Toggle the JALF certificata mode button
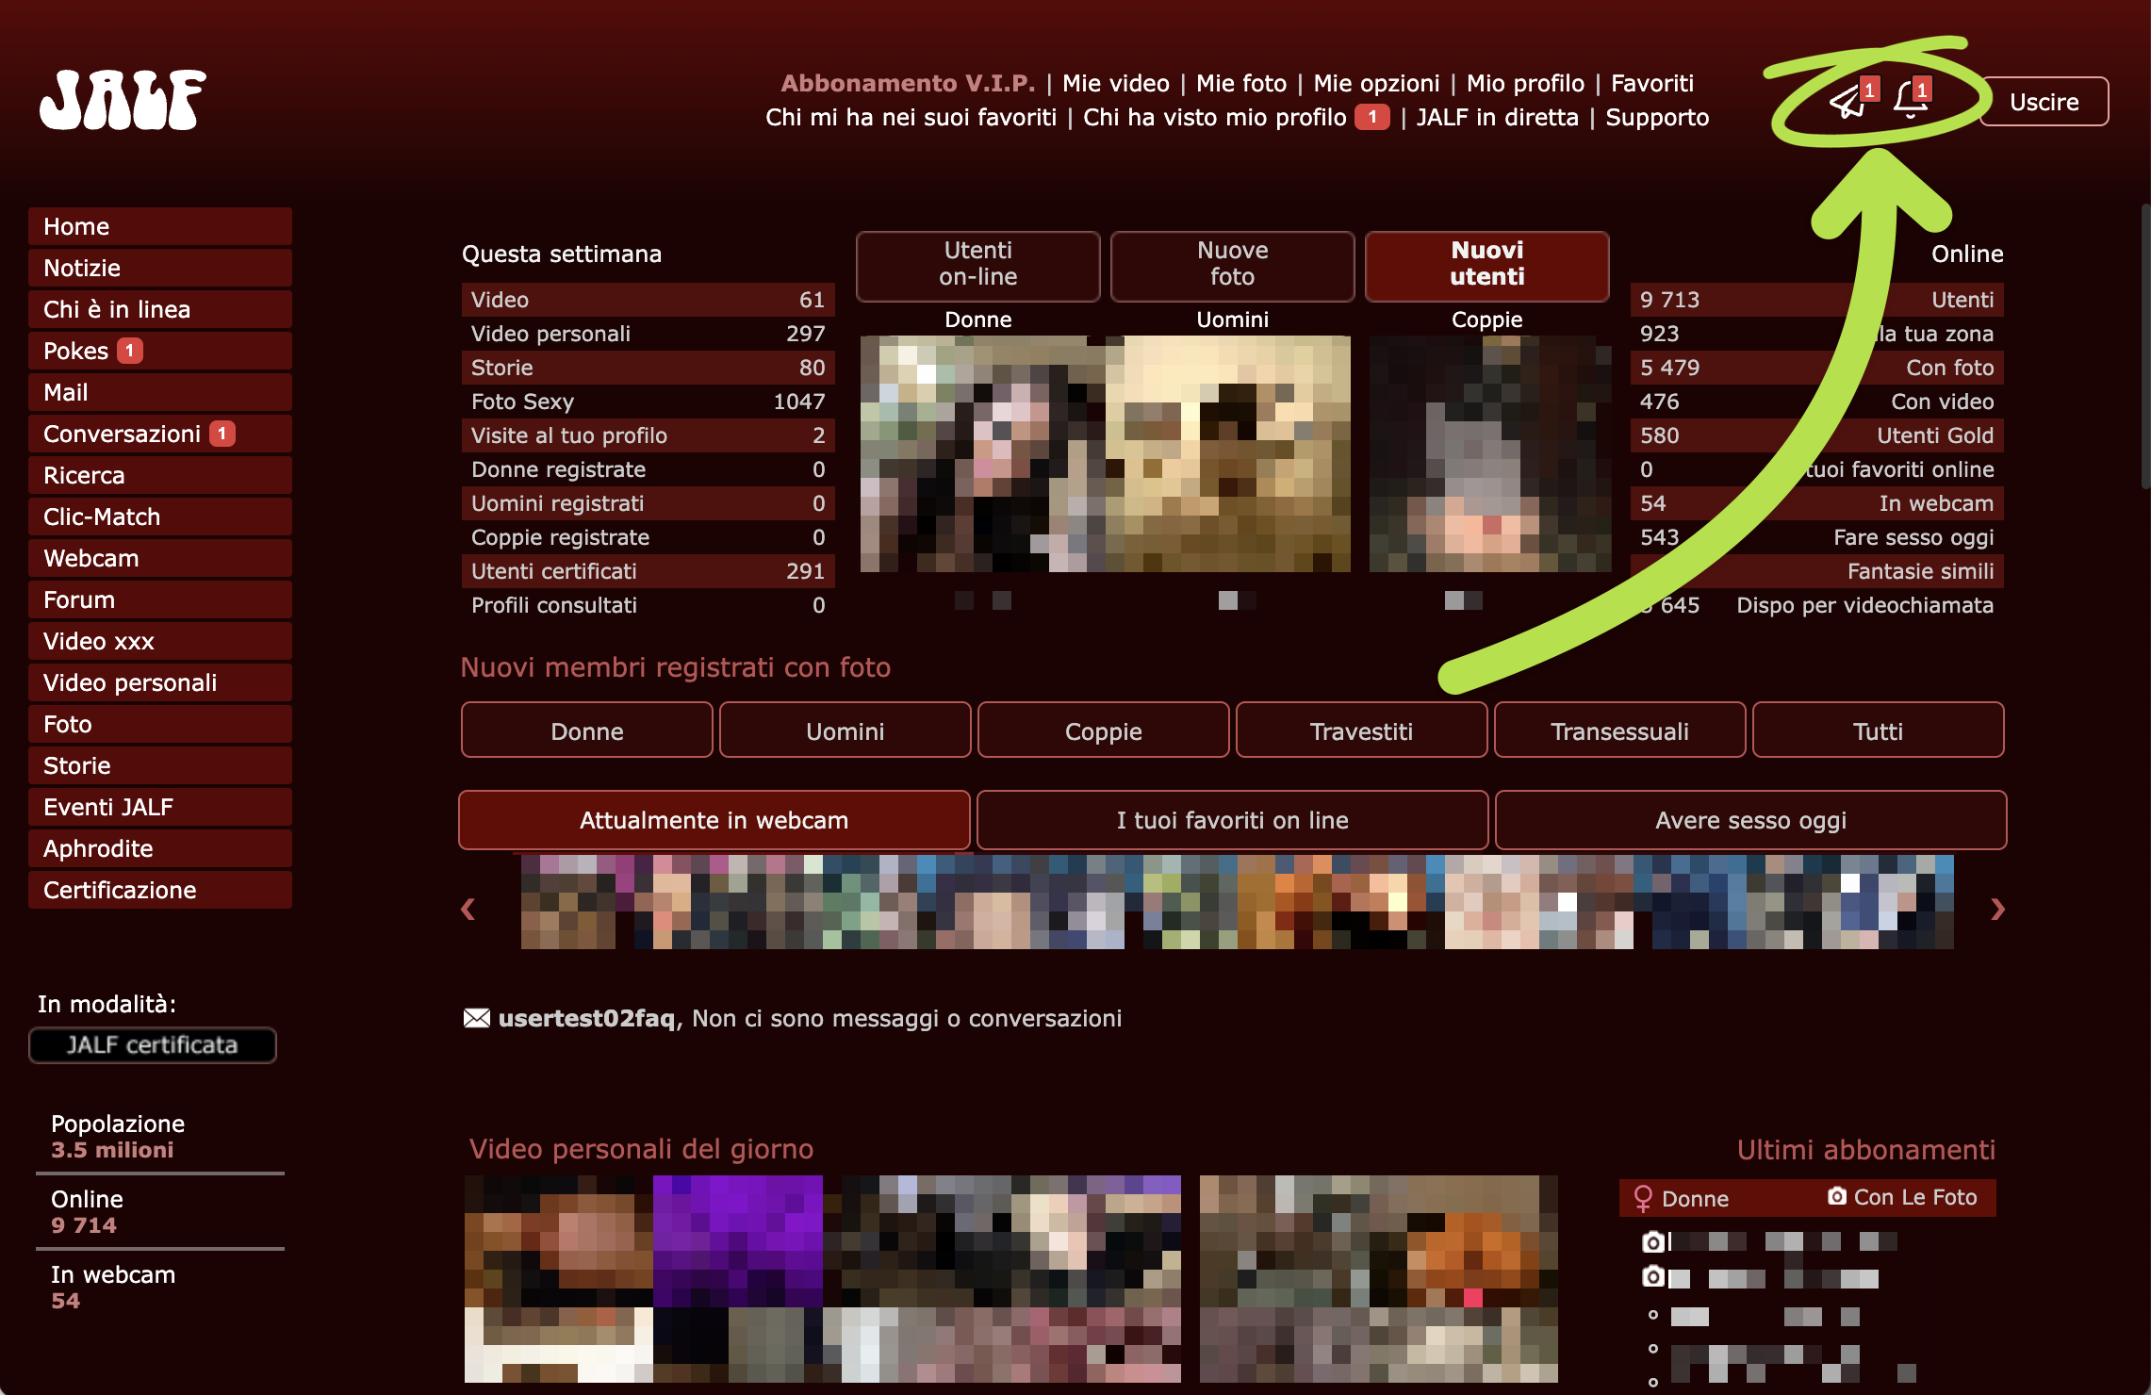 click(153, 1044)
